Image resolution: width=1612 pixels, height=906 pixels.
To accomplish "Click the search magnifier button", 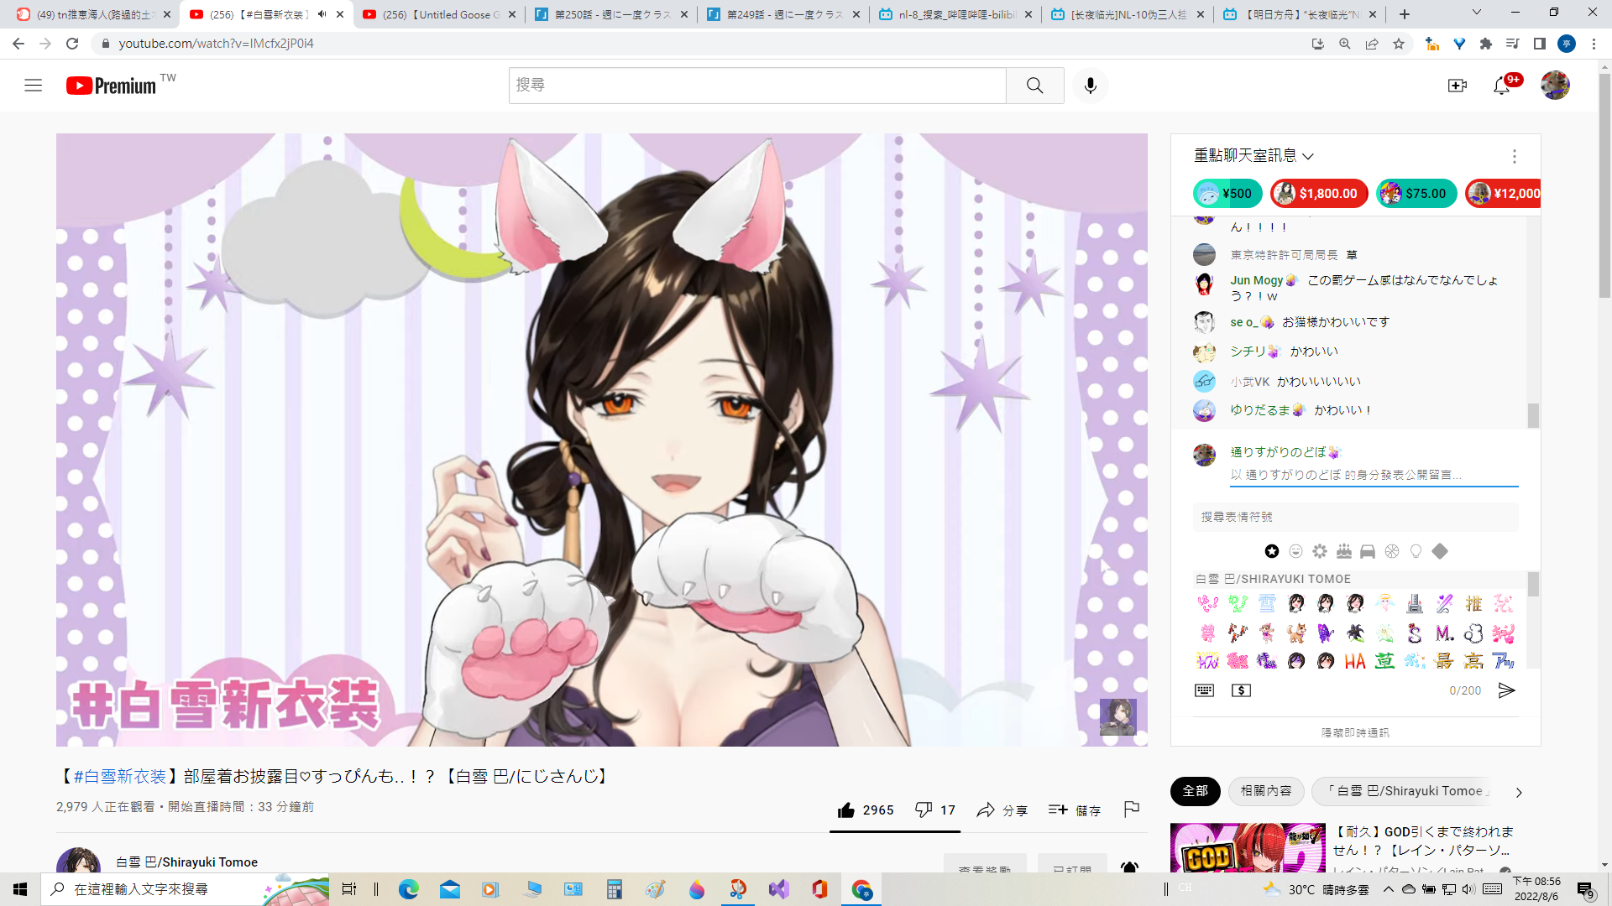I will 1034,86.
